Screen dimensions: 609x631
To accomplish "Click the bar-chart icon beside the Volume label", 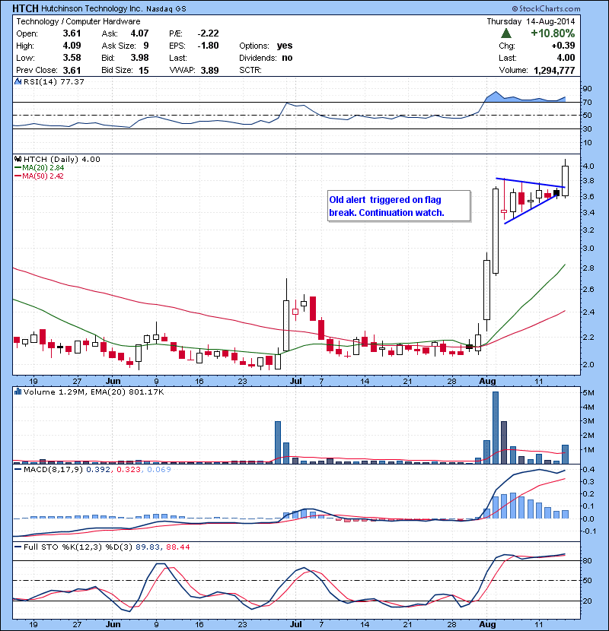I will click(x=18, y=392).
